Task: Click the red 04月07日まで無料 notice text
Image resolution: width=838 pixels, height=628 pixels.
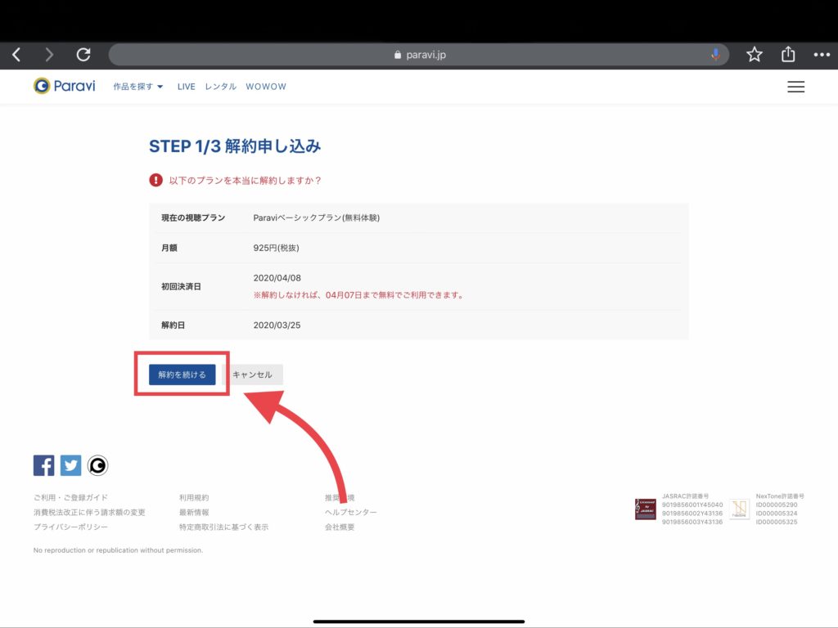Action: (358, 294)
